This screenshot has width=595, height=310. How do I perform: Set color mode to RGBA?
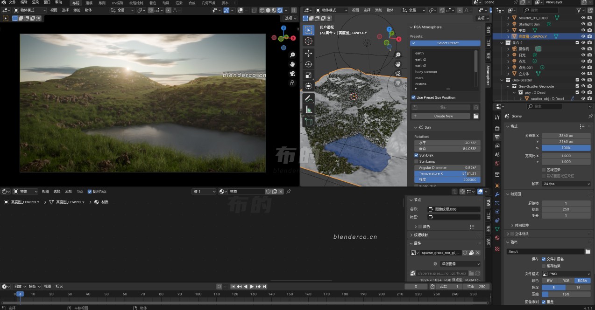(582, 281)
